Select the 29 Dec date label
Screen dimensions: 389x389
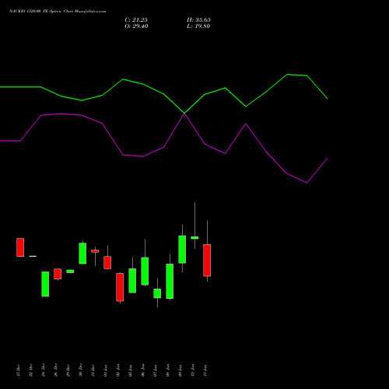(68, 370)
